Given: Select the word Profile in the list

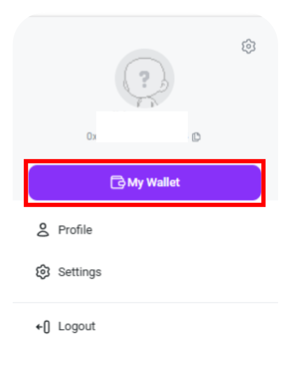Looking at the screenshot, I should click(x=75, y=230).
